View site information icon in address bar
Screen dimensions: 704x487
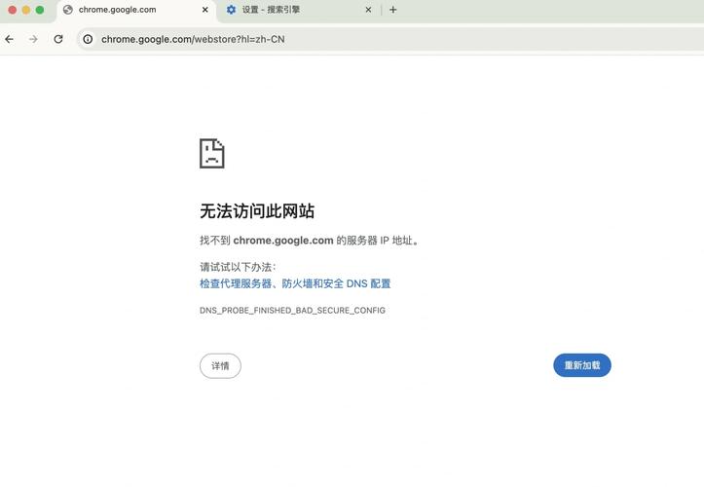[88, 40]
